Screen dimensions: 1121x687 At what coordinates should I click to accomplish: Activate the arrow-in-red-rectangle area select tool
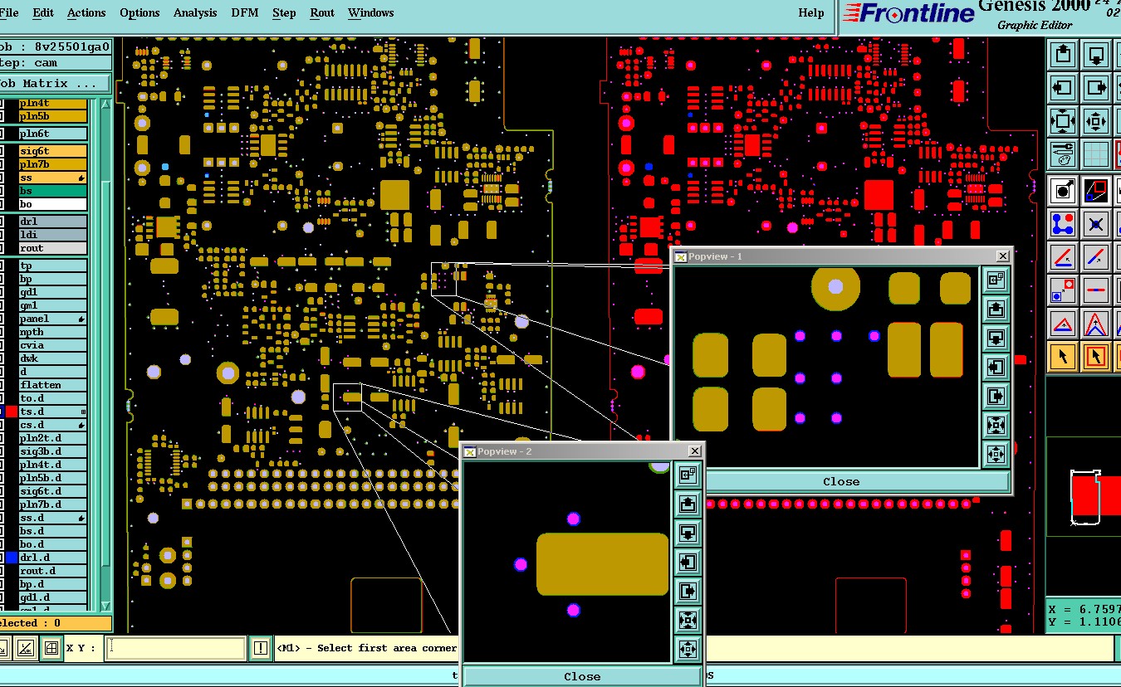coord(1096,357)
